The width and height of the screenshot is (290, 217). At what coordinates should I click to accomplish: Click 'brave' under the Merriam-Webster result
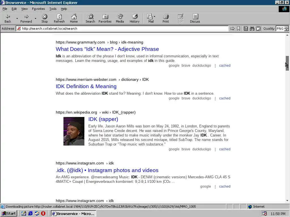[x=186, y=98]
